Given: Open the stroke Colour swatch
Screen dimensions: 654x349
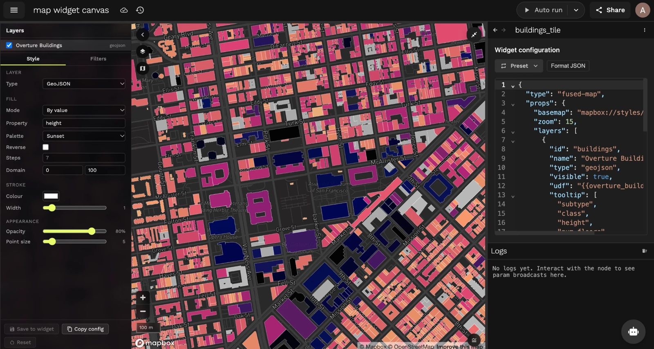Looking at the screenshot, I should coord(51,196).
